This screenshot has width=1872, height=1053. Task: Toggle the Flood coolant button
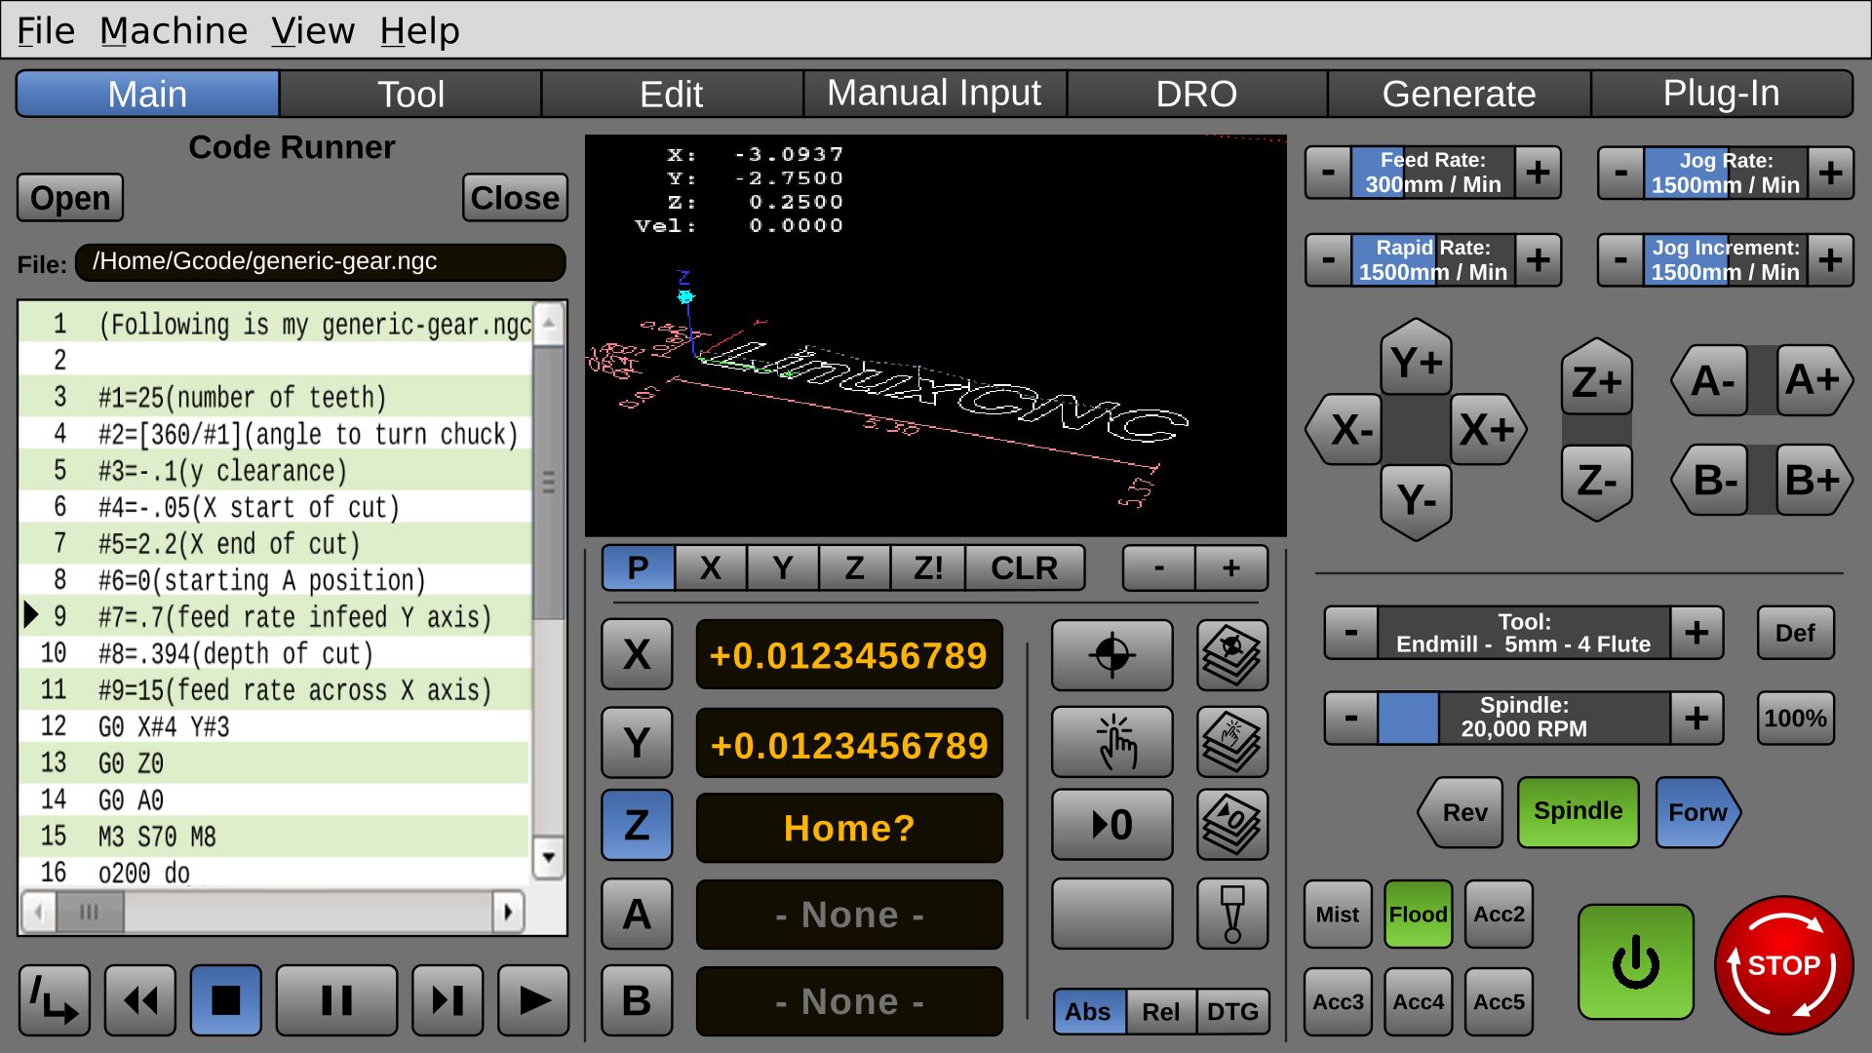[1418, 915]
